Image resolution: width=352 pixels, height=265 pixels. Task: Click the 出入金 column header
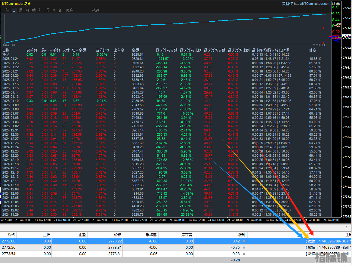click(119, 50)
